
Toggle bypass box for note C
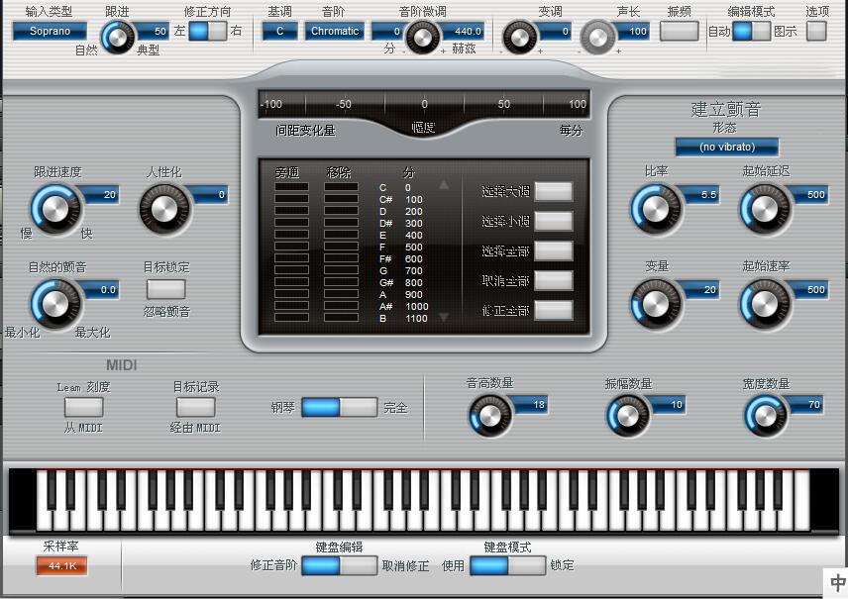pyautogui.click(x=291, y=187)
